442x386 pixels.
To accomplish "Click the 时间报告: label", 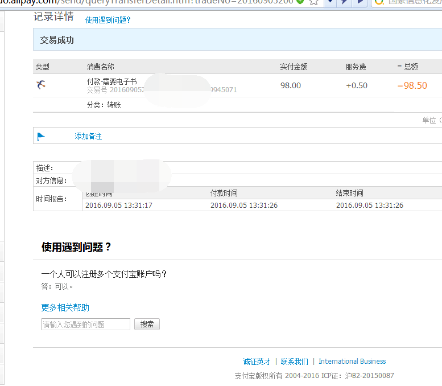I will click(51, 199).
